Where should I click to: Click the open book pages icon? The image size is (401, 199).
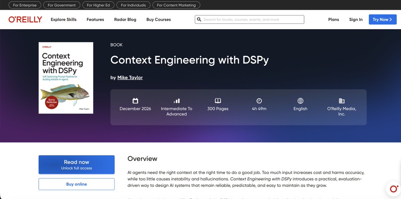click(x=218, y=101)
